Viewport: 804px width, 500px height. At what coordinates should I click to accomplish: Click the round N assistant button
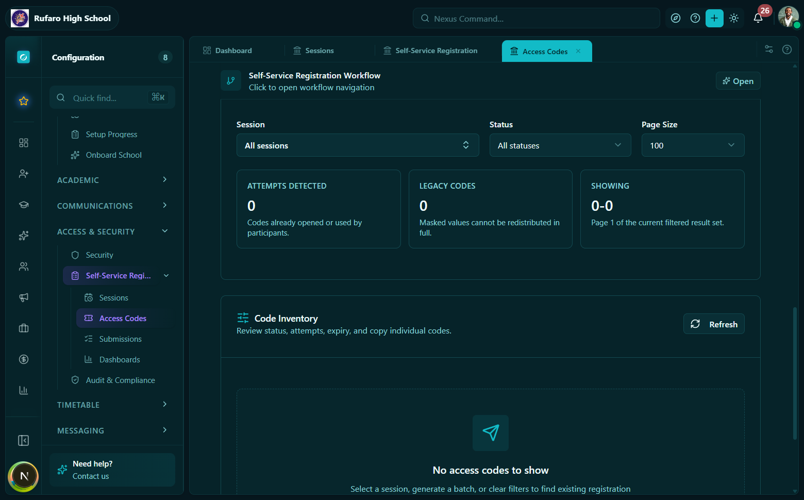pos(23,476)
